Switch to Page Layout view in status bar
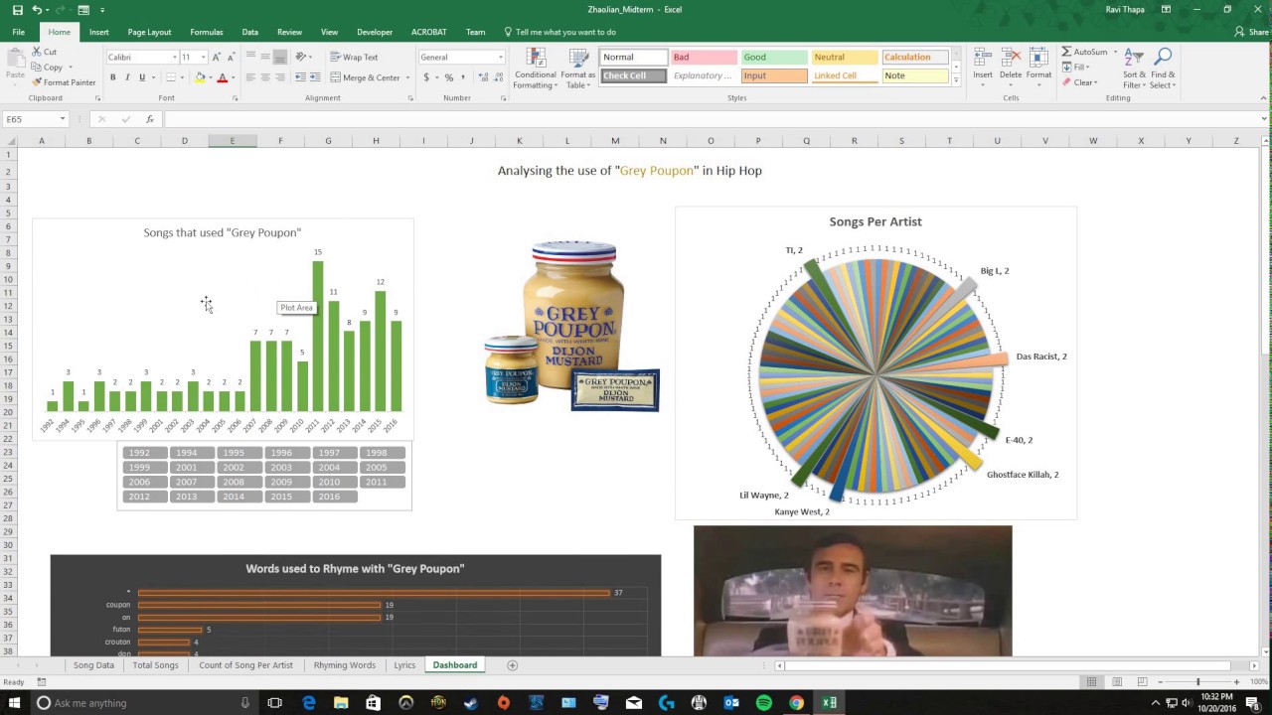 pyautogui.click(x=1117, y=682)
